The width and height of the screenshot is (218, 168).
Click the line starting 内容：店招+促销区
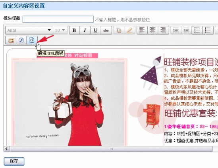[x=191, y=133]
